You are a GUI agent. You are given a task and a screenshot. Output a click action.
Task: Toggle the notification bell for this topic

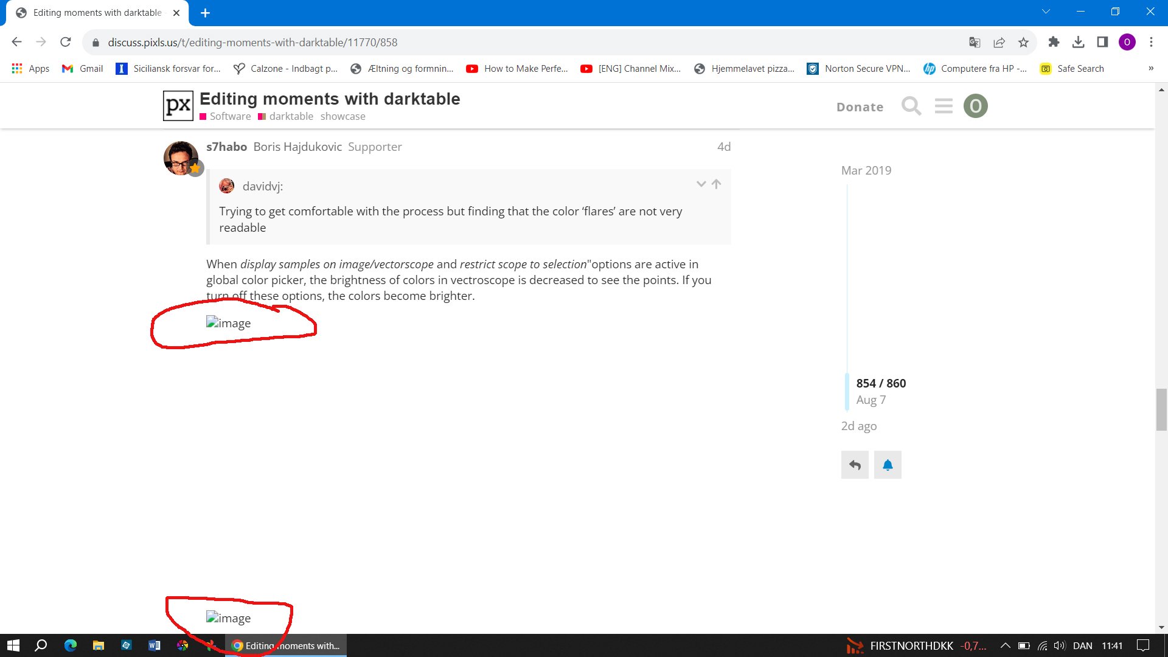coord(888,465)
